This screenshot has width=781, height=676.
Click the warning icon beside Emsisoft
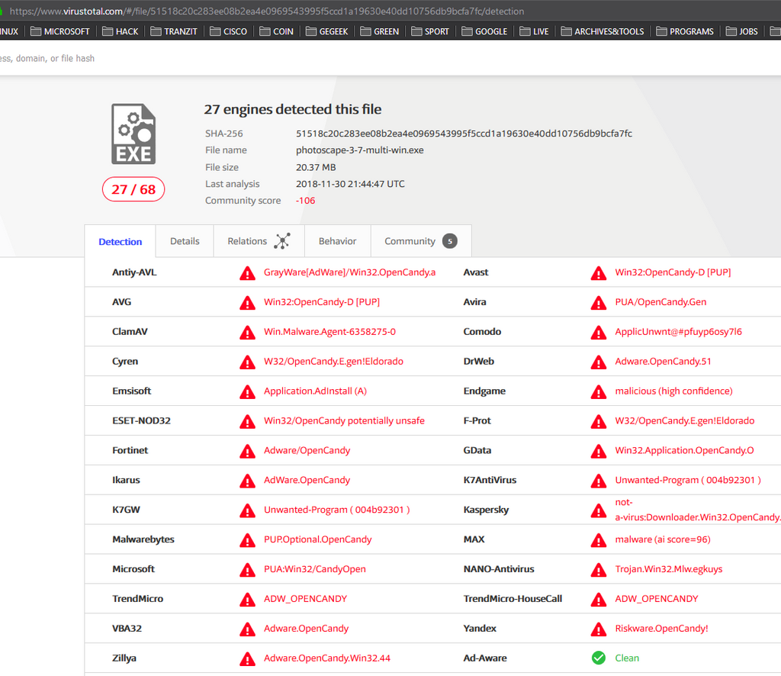point(247,391)
